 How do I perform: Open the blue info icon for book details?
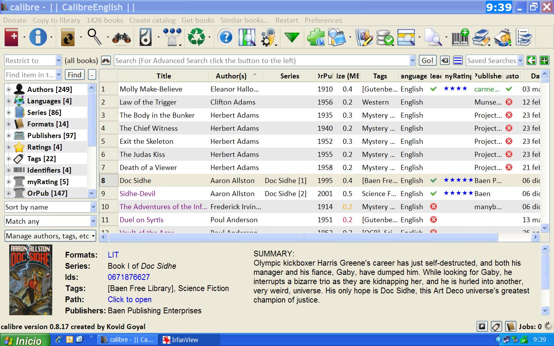tap(38, 37)
